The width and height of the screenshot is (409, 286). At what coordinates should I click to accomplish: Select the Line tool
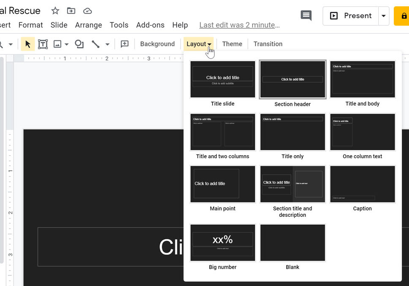pyautogui.click(x=96, y=44)
